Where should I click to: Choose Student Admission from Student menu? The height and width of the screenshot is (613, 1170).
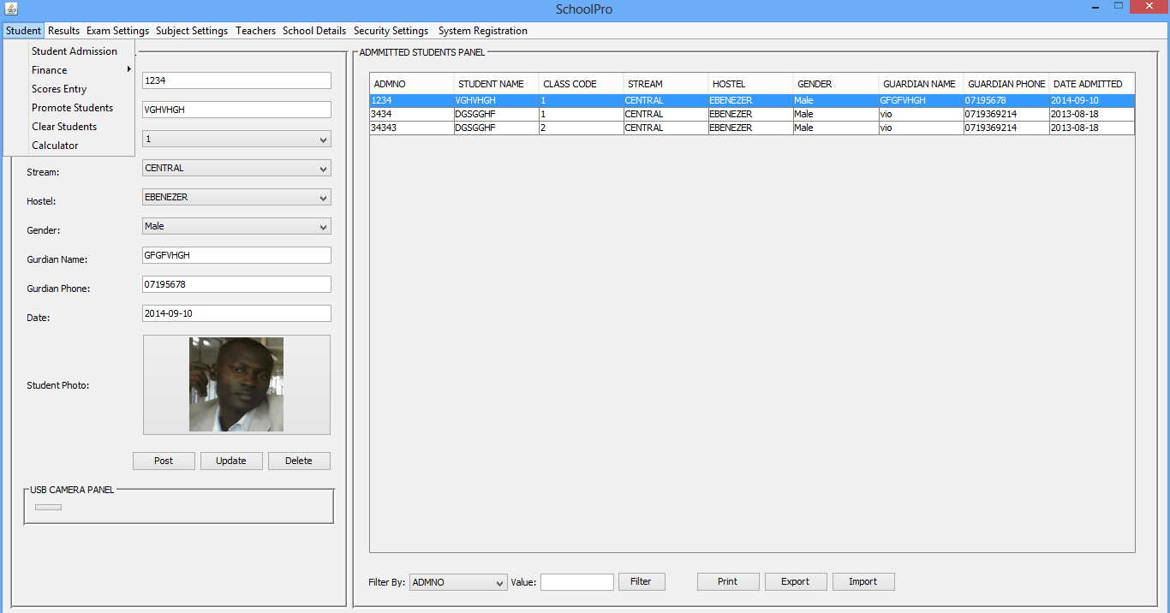[69, 51]
